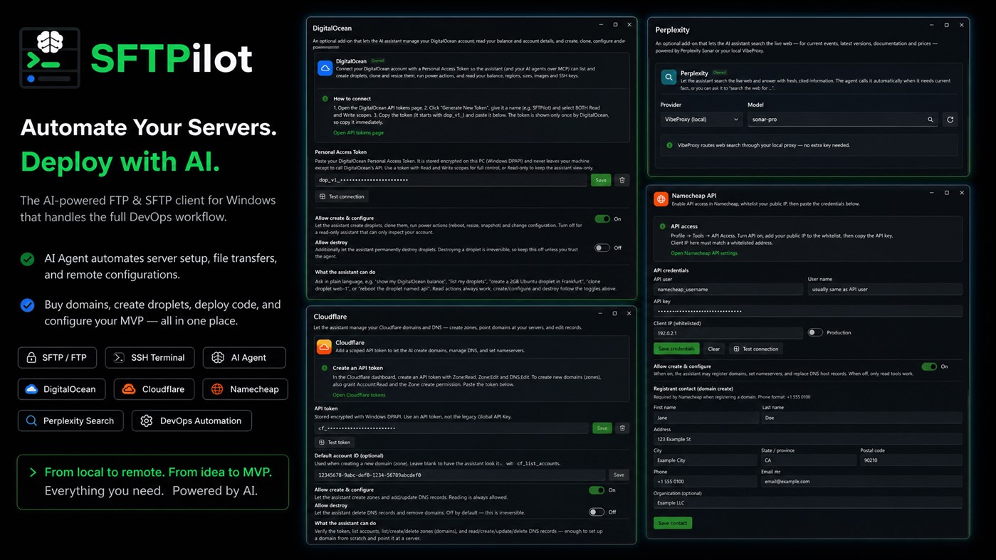Click the Namecheap feature badge
This screenshot has height=560, width=996.
point(245,389)
